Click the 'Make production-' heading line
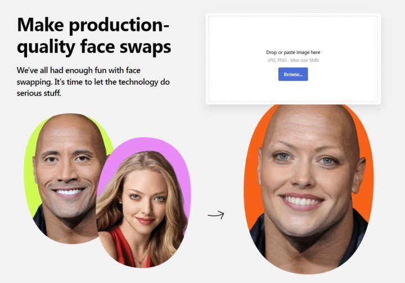 (x=93, y=25)
